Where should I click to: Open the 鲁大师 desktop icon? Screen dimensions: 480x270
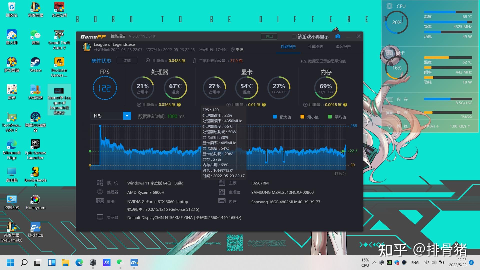12,37
